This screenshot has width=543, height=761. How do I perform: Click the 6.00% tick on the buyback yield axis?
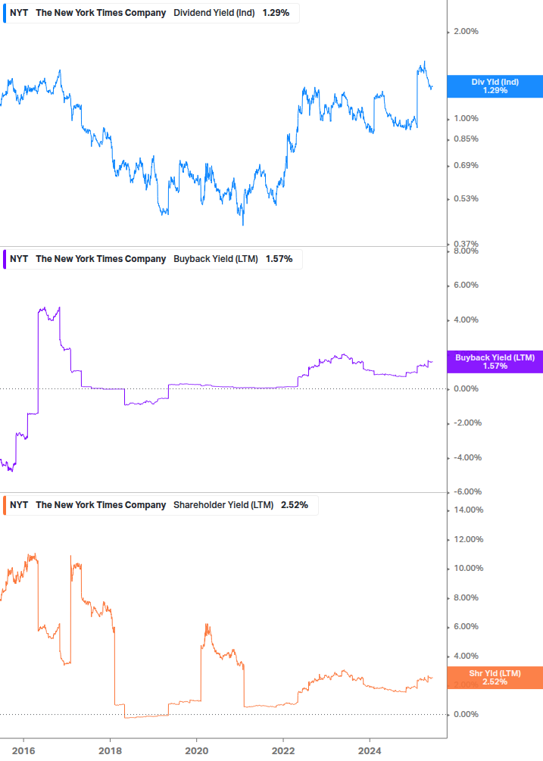466,285
